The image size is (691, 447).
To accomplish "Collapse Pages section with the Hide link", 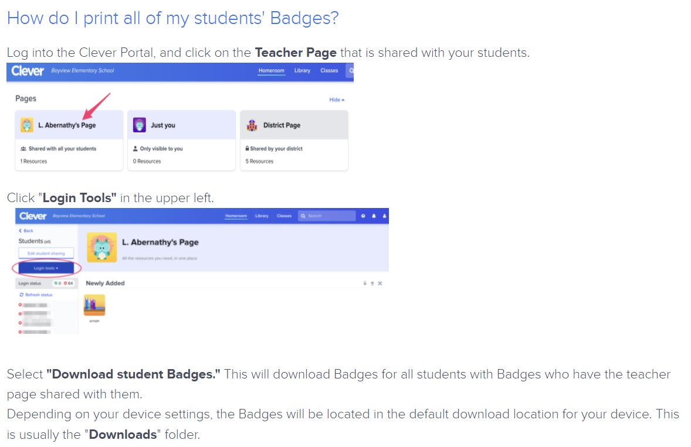I will click(337, 100).
